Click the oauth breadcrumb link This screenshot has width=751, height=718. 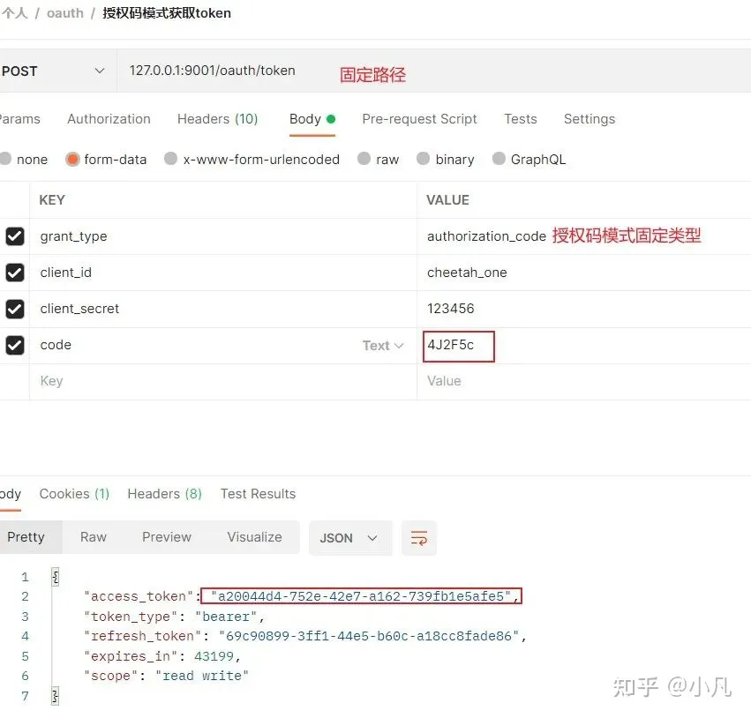[64, 13]
